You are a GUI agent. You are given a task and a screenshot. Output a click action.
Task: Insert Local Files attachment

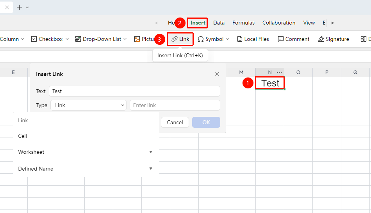253,39
